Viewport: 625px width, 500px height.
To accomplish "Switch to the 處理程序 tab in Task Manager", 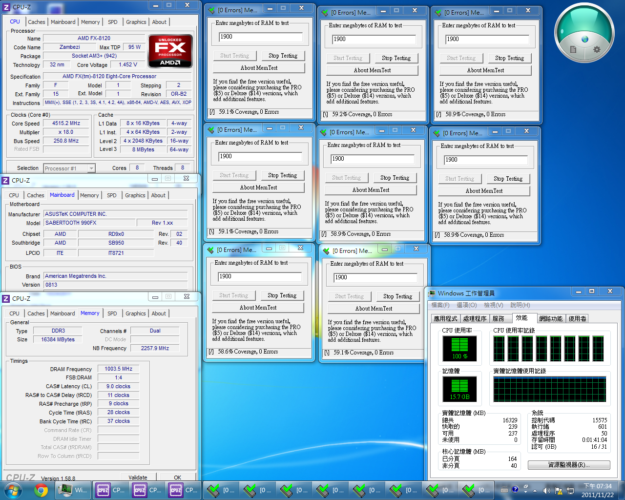I will tap(475, 318).
